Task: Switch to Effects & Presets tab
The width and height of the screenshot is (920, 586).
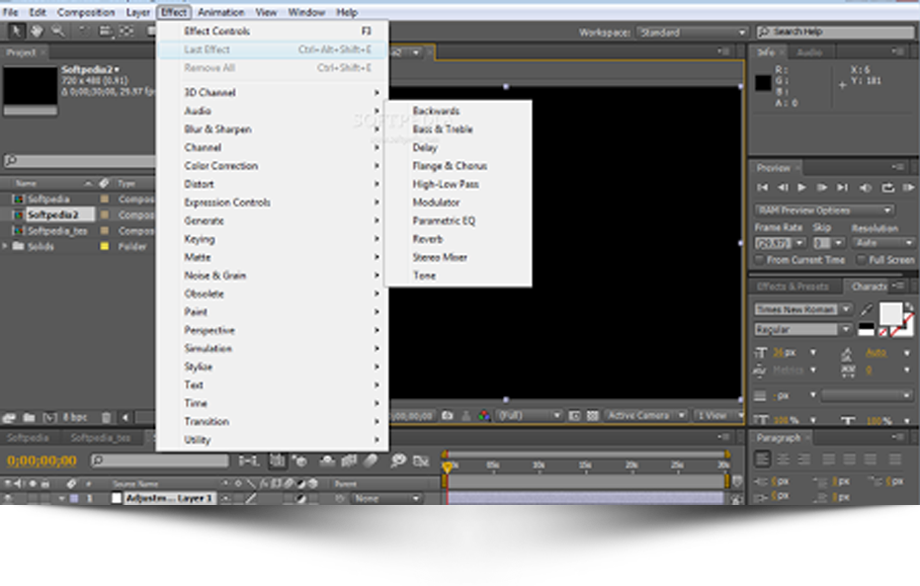Action: 793,287
